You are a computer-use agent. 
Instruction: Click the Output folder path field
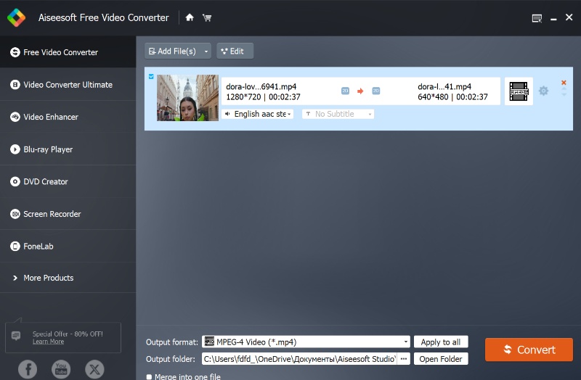coord(299,359)
